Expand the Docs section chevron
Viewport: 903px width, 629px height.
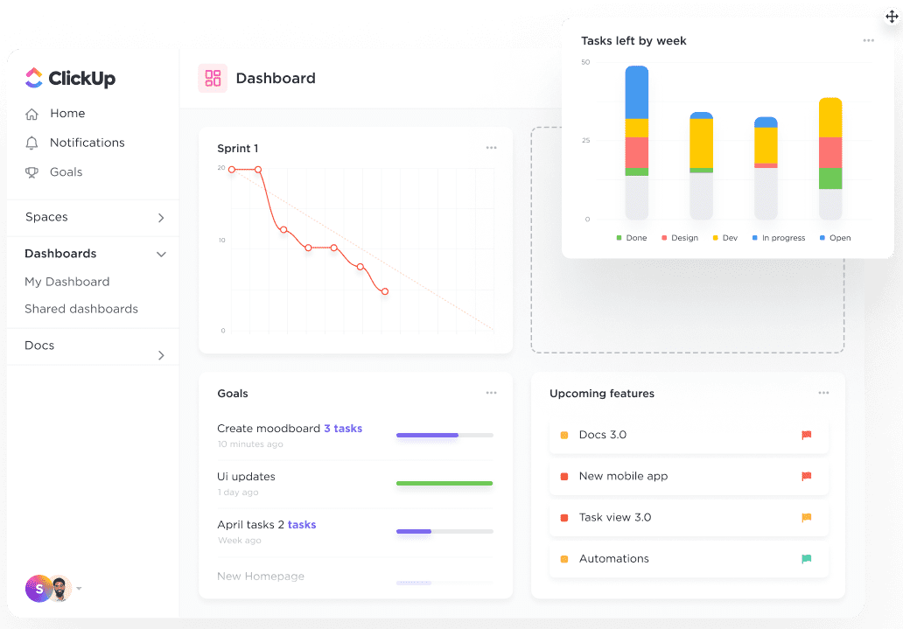[161, 355]
